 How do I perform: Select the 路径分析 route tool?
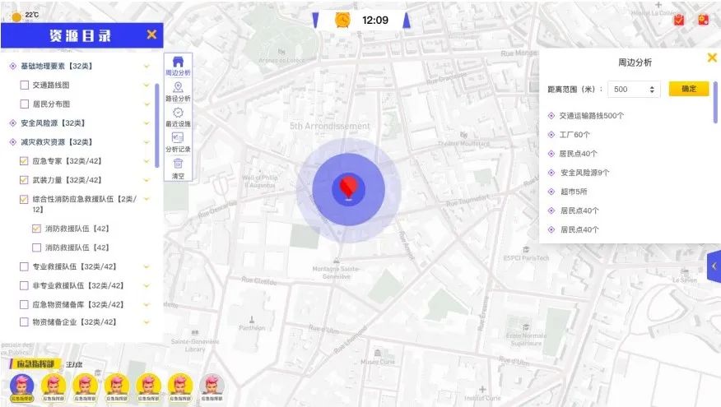178,90
